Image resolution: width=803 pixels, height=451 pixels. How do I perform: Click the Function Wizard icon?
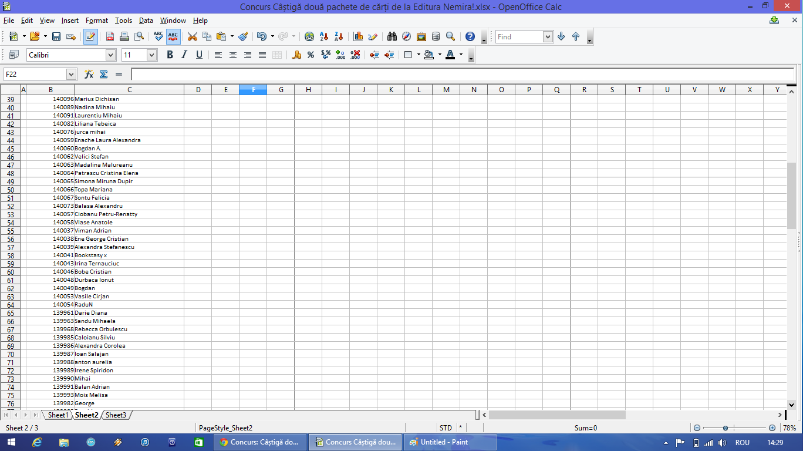tap(89, 75)
